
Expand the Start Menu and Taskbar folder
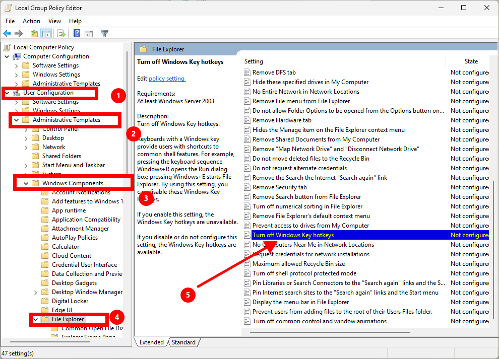26,165
